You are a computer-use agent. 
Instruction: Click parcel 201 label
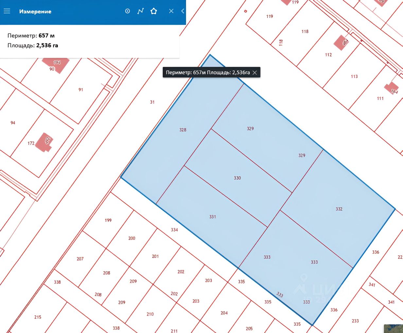point(155,256)
